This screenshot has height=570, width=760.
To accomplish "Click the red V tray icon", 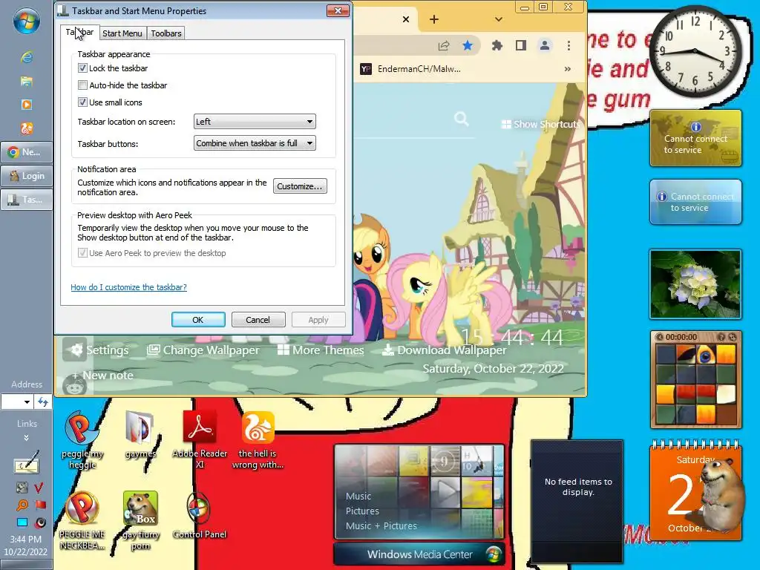I will 39,488.
